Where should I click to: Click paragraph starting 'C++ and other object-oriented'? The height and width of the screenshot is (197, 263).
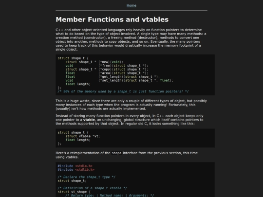pos(131,39)
